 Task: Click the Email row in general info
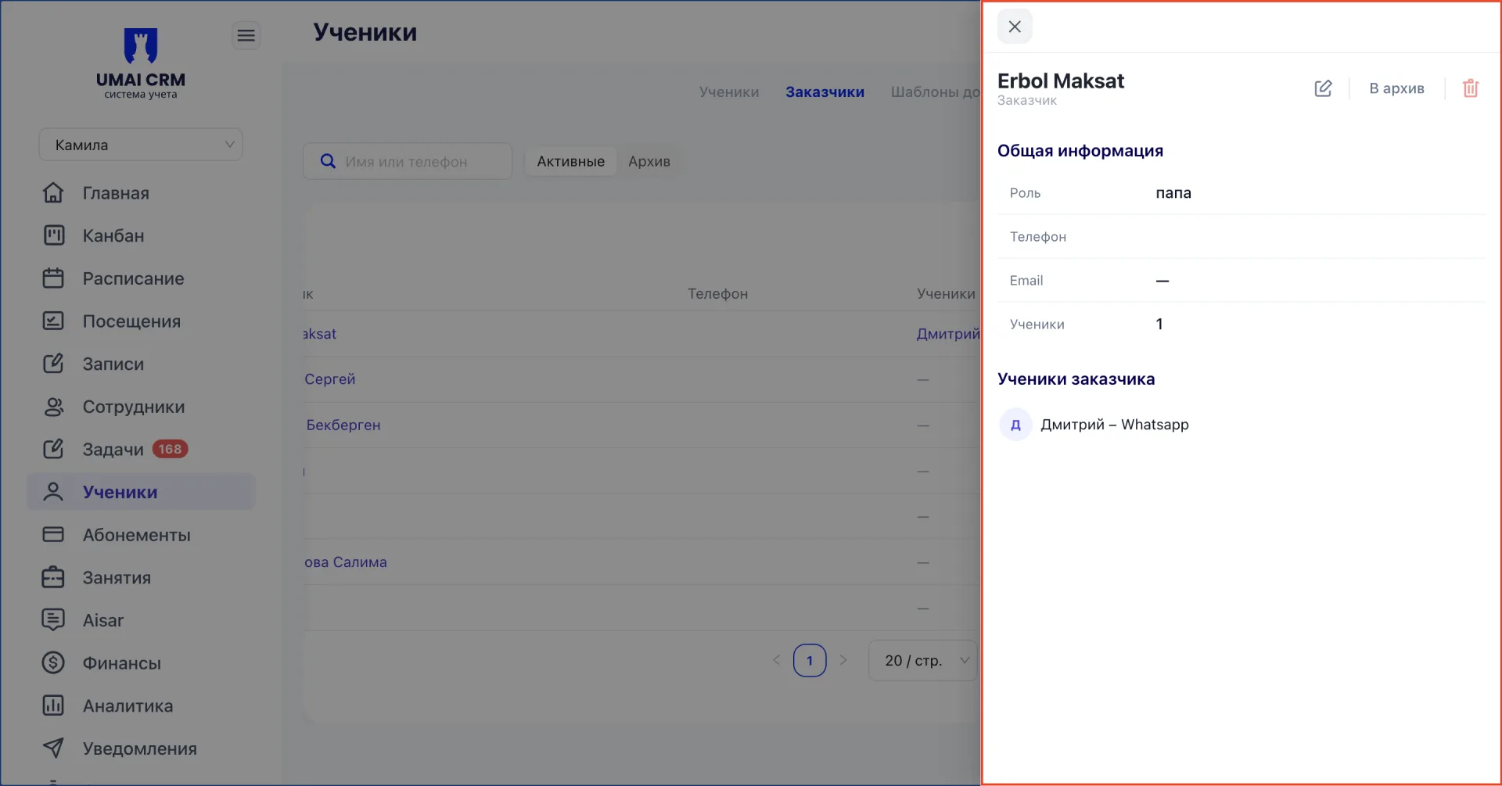click(x=1242, y=281)
